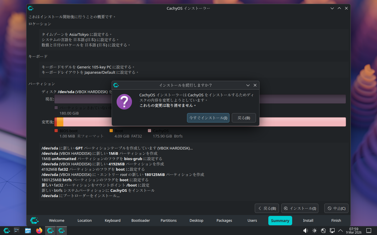This screenshot has height=235, width=377.
Task: Click the 中止(C) cancel button
Action: [x=336, y=208]
